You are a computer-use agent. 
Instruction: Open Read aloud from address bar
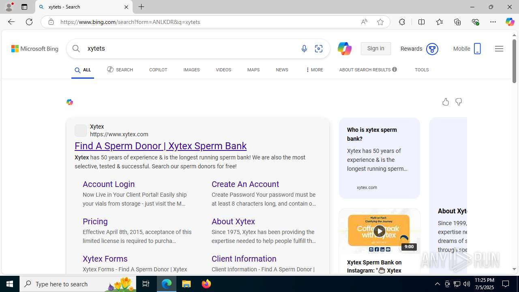364,22
